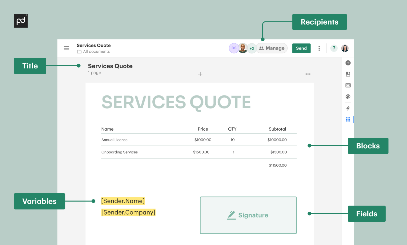This screenshot has width=407, height=245.
Task: Click the signature pencil icon
Action: [231, 215]
